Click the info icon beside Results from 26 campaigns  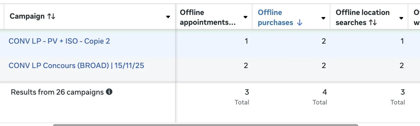[x=109, y=92]
